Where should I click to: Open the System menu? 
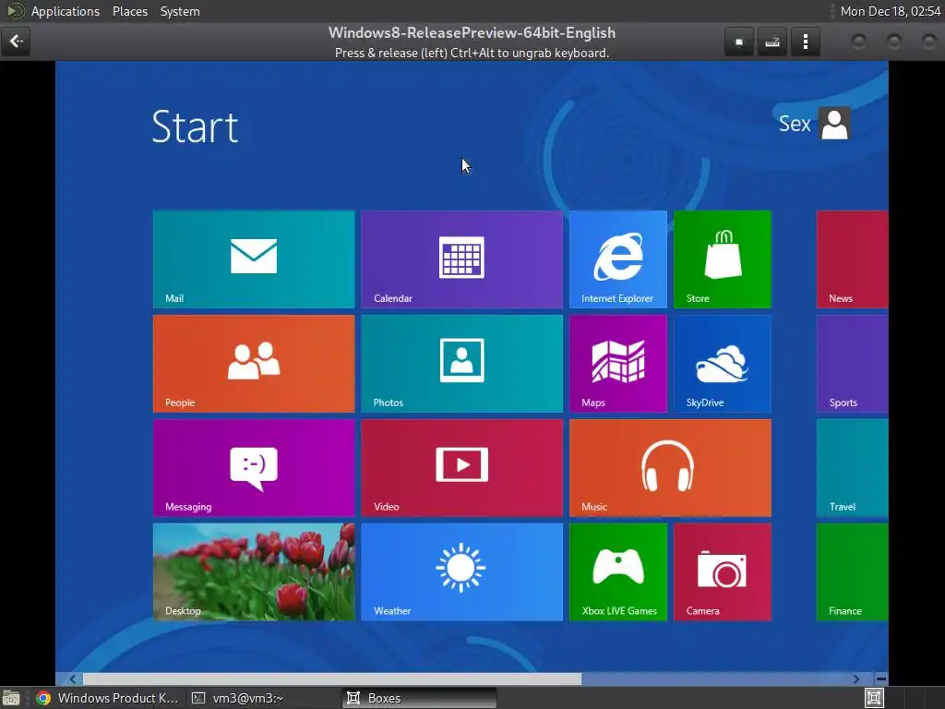[x=180, y=11]
